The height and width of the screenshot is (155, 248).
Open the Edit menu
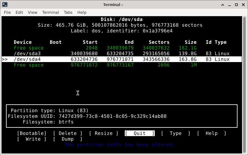[19, 12]
